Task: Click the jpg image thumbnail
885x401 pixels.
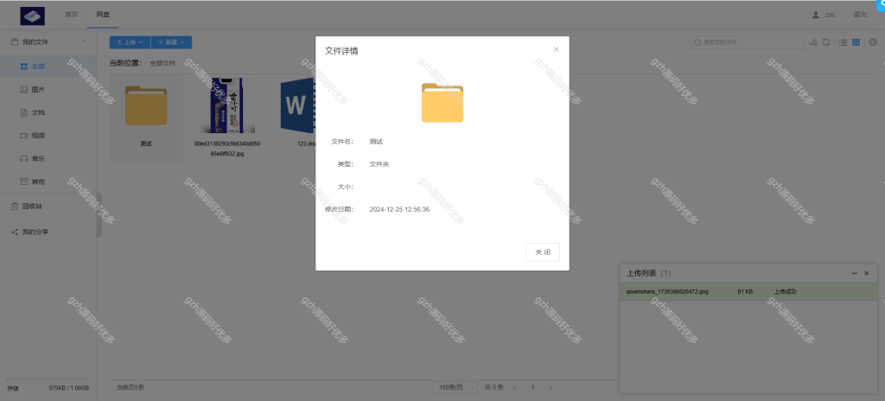Action: click(227, 105)
